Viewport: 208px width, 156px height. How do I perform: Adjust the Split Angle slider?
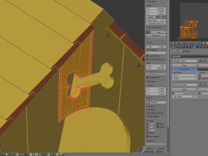(x=184, y=96)
